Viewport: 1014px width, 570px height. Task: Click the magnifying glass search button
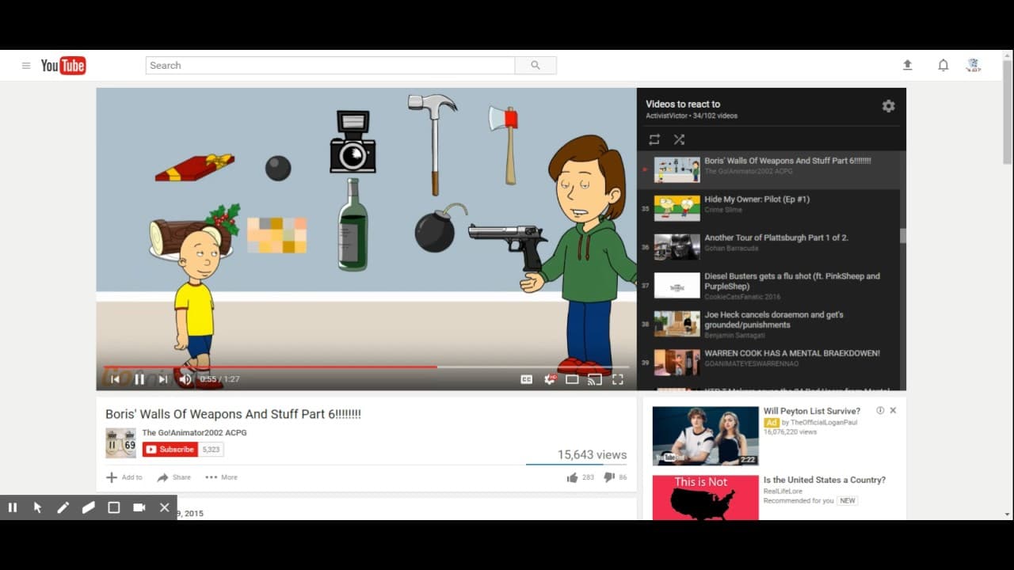(536, 66)
